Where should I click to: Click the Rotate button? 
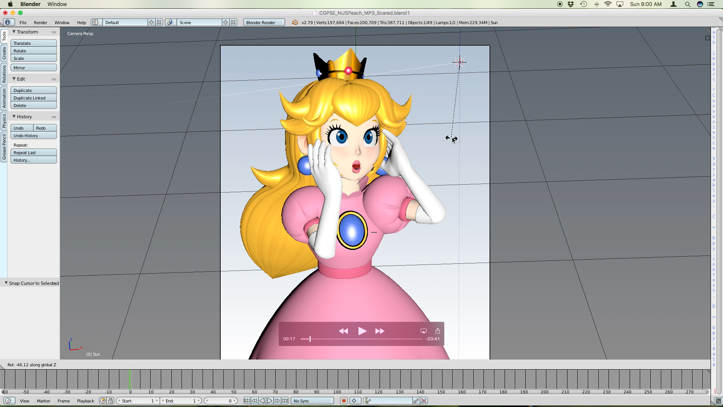click(x=34, y=50)
